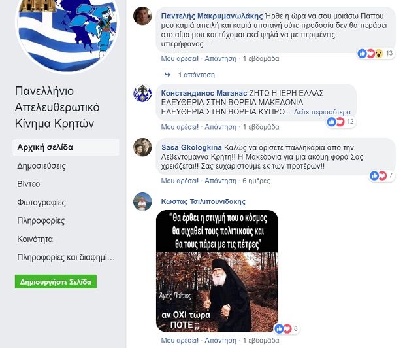
Task: Like Sasa Gkologkina's comment via Μου αρέσει
Action: (180, 181)
